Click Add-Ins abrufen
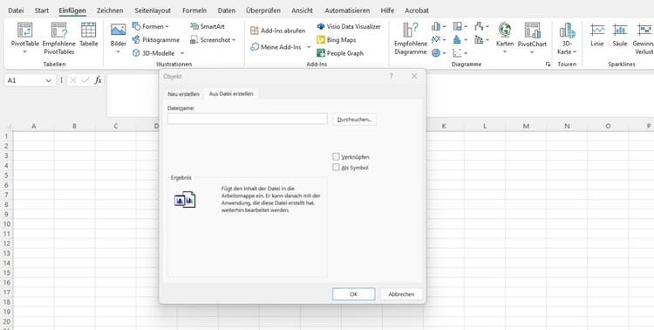This screenshot has width=654, height=330. (277, 31)
